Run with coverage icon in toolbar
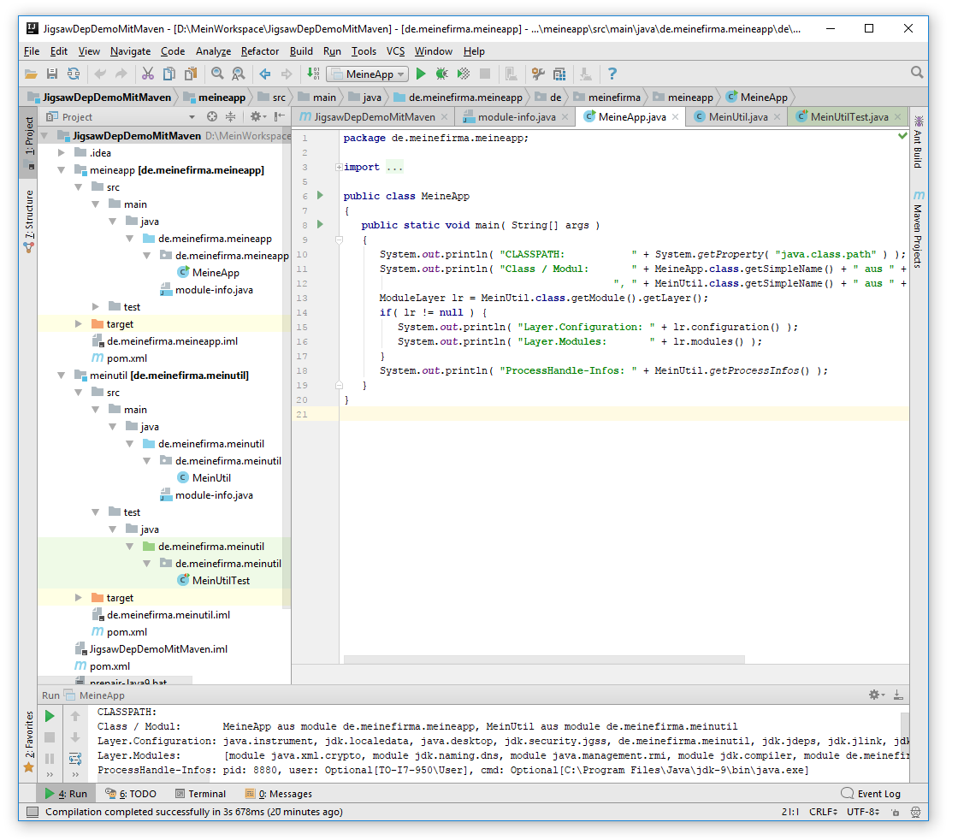Viewport: 958px width, 840px height. [x=464, y=74]
